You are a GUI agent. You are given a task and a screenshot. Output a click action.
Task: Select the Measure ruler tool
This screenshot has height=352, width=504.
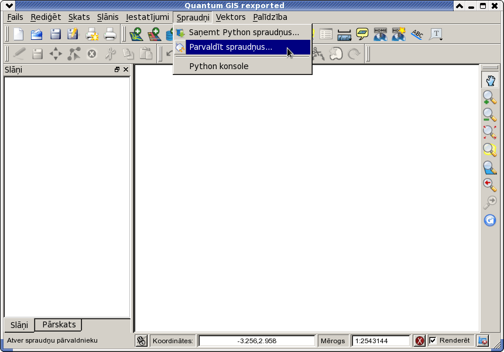(344, 35)
